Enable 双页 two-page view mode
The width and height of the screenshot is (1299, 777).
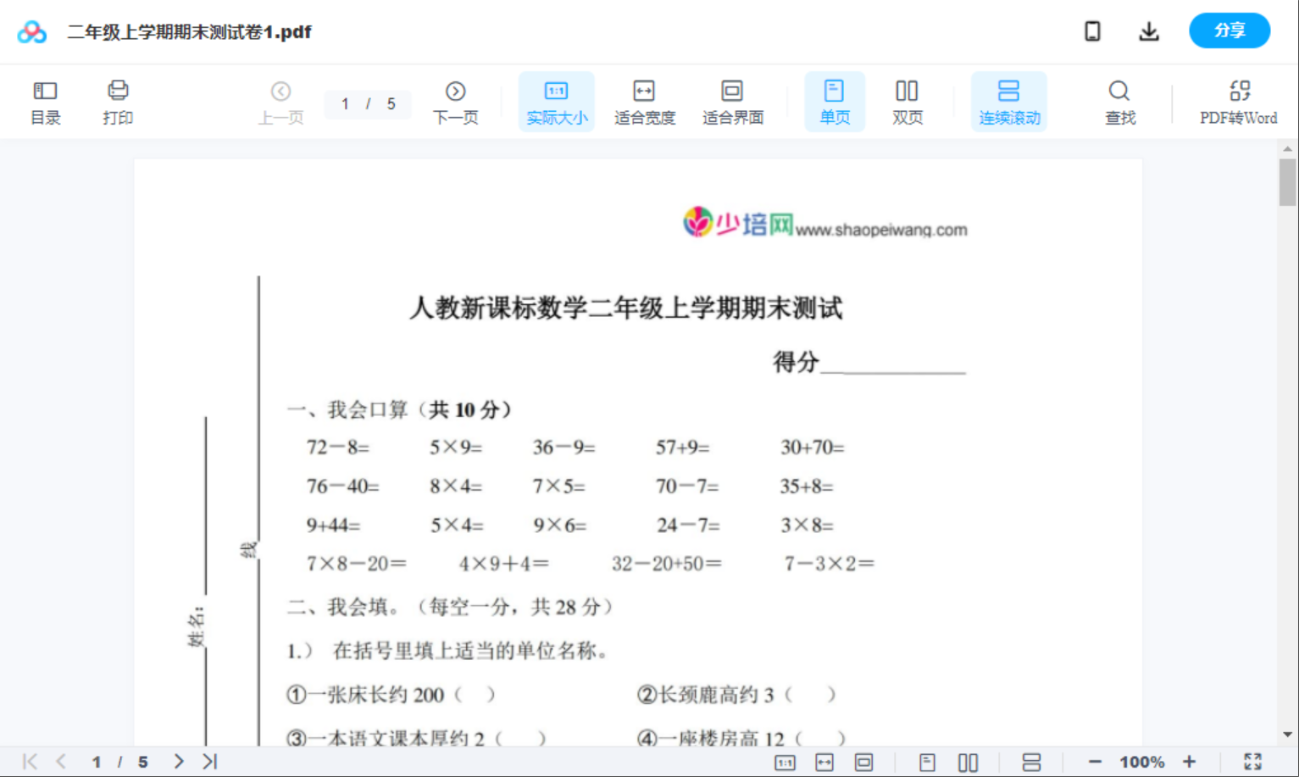[907, 100]
